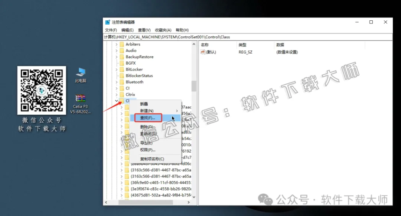Choose 权限(P)... in the context menu

[x=148, y=150]
